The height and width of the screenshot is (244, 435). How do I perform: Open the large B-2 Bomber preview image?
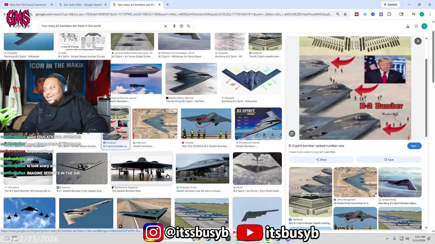(x=355, y=88)
